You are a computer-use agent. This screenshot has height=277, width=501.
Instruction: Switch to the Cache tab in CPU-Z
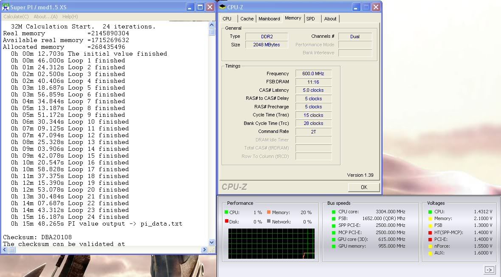(x=247, y=19)
